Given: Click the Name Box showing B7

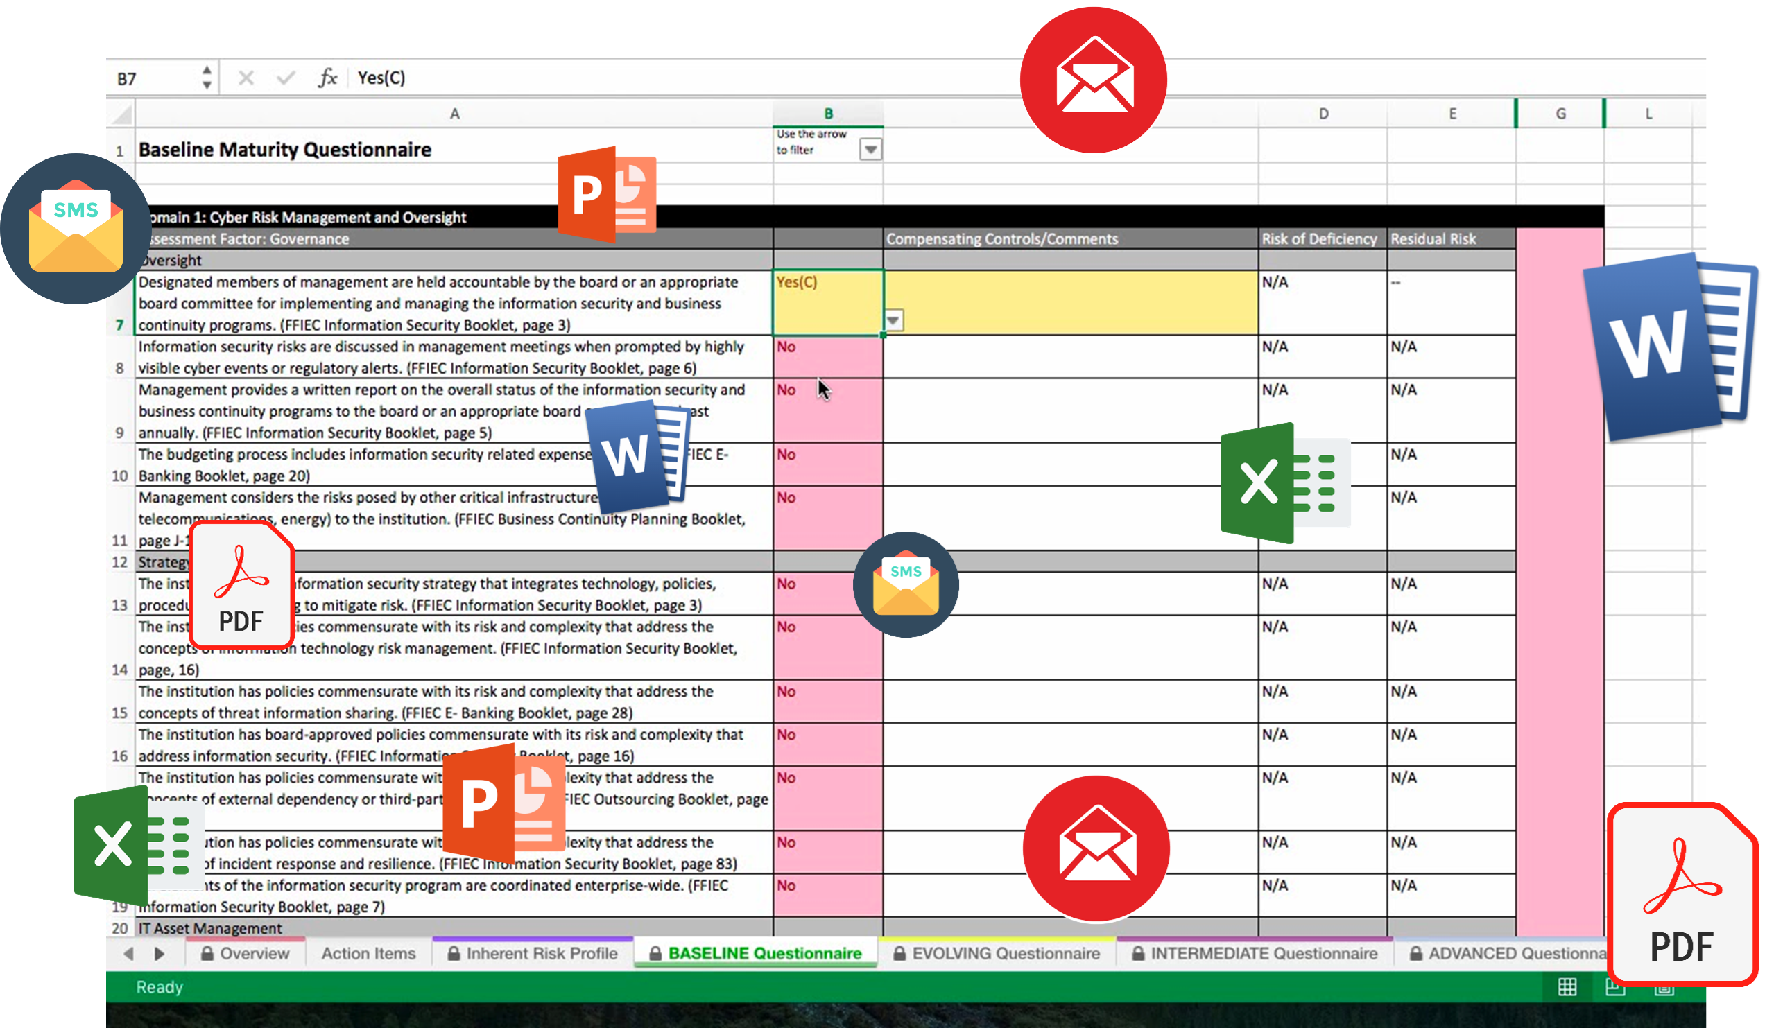Looking at the screenshot, I should tap(155, 78).
